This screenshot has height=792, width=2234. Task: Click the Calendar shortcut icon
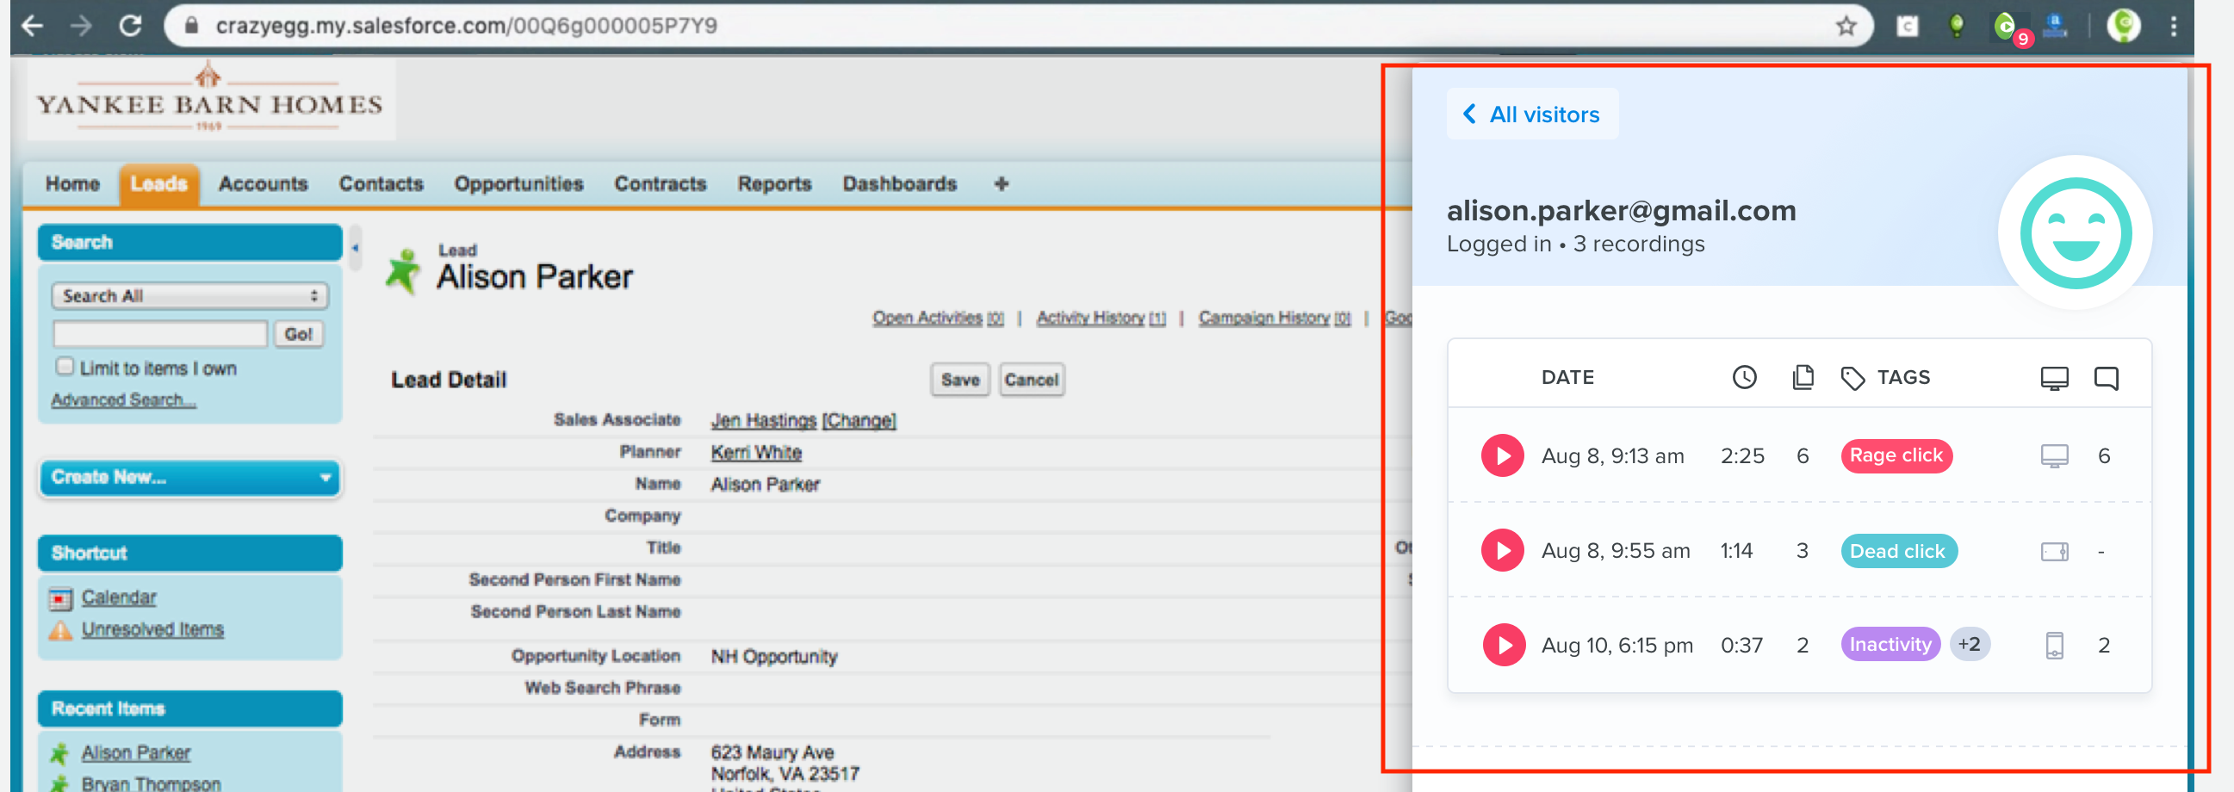[60, 599]
